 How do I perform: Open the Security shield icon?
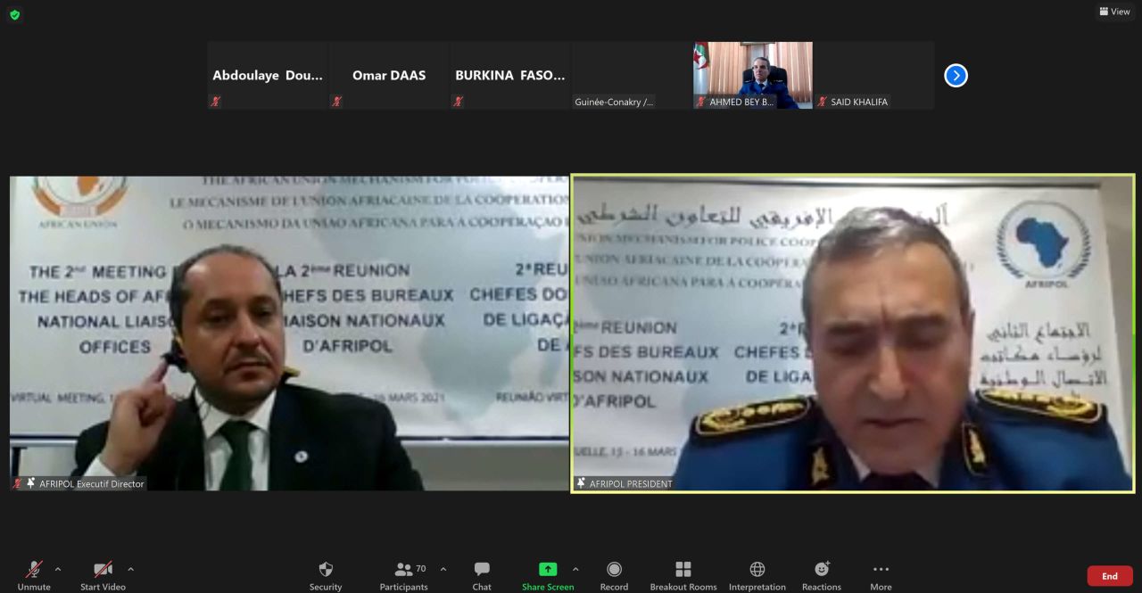[326, 570]
